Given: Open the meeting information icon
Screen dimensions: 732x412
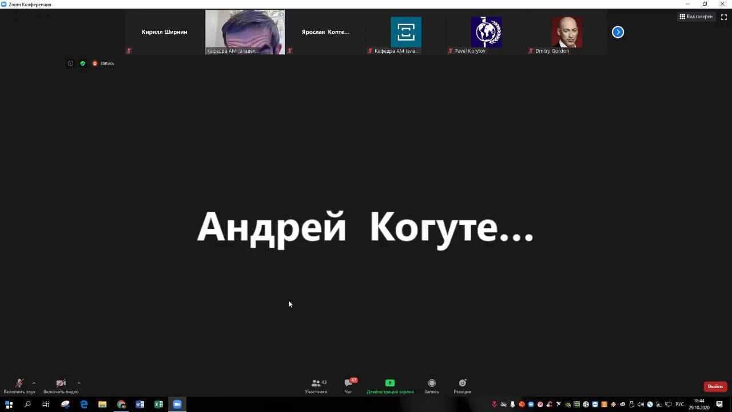Looking at the screenshot, I should [x=70, y=64].
